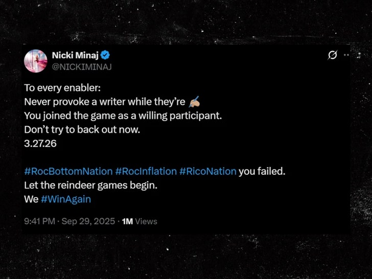Click the 9:41 PM Sep 29, 2025 timestamp
This screenshot has height=279, width=372.
(x=69, y=221)
